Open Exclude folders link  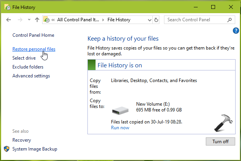(x=28, y=67)
